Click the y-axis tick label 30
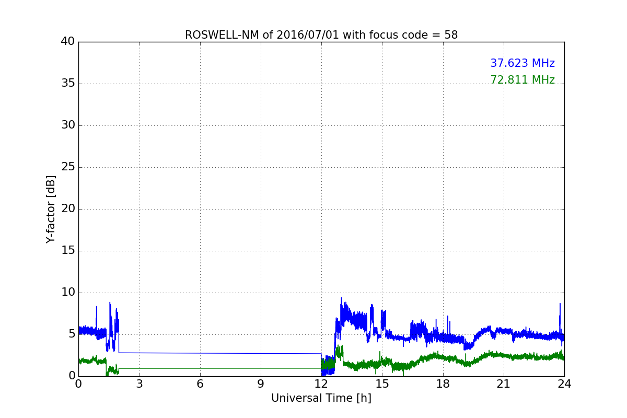 68,125
